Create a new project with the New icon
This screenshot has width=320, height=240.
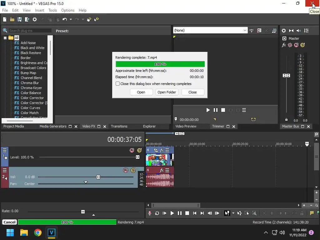click(x=5, y=19)
